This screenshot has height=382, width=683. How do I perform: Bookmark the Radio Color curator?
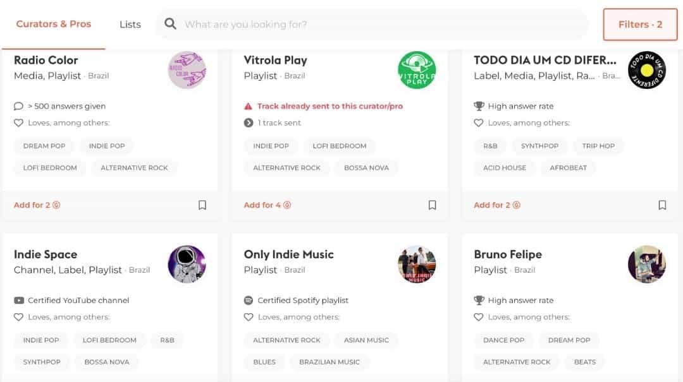pos(202,205)
